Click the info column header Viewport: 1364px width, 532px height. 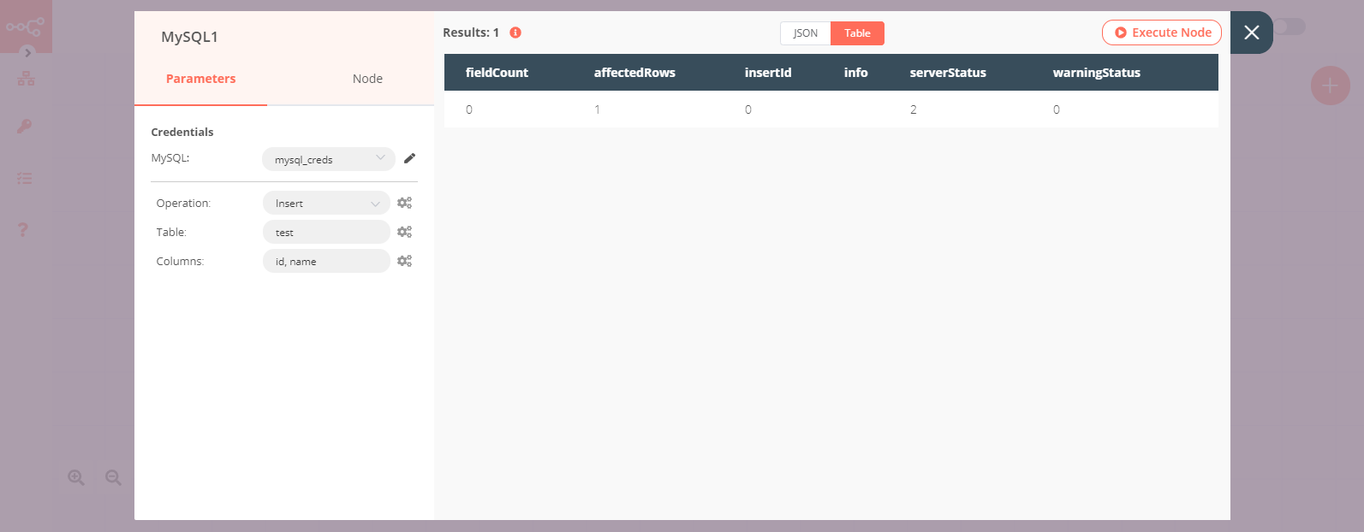point(855,73)
